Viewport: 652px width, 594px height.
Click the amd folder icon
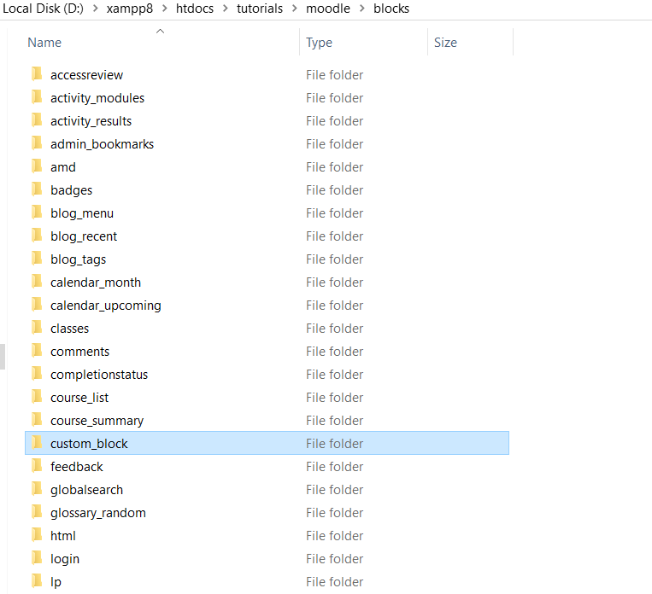click(37, 166)
